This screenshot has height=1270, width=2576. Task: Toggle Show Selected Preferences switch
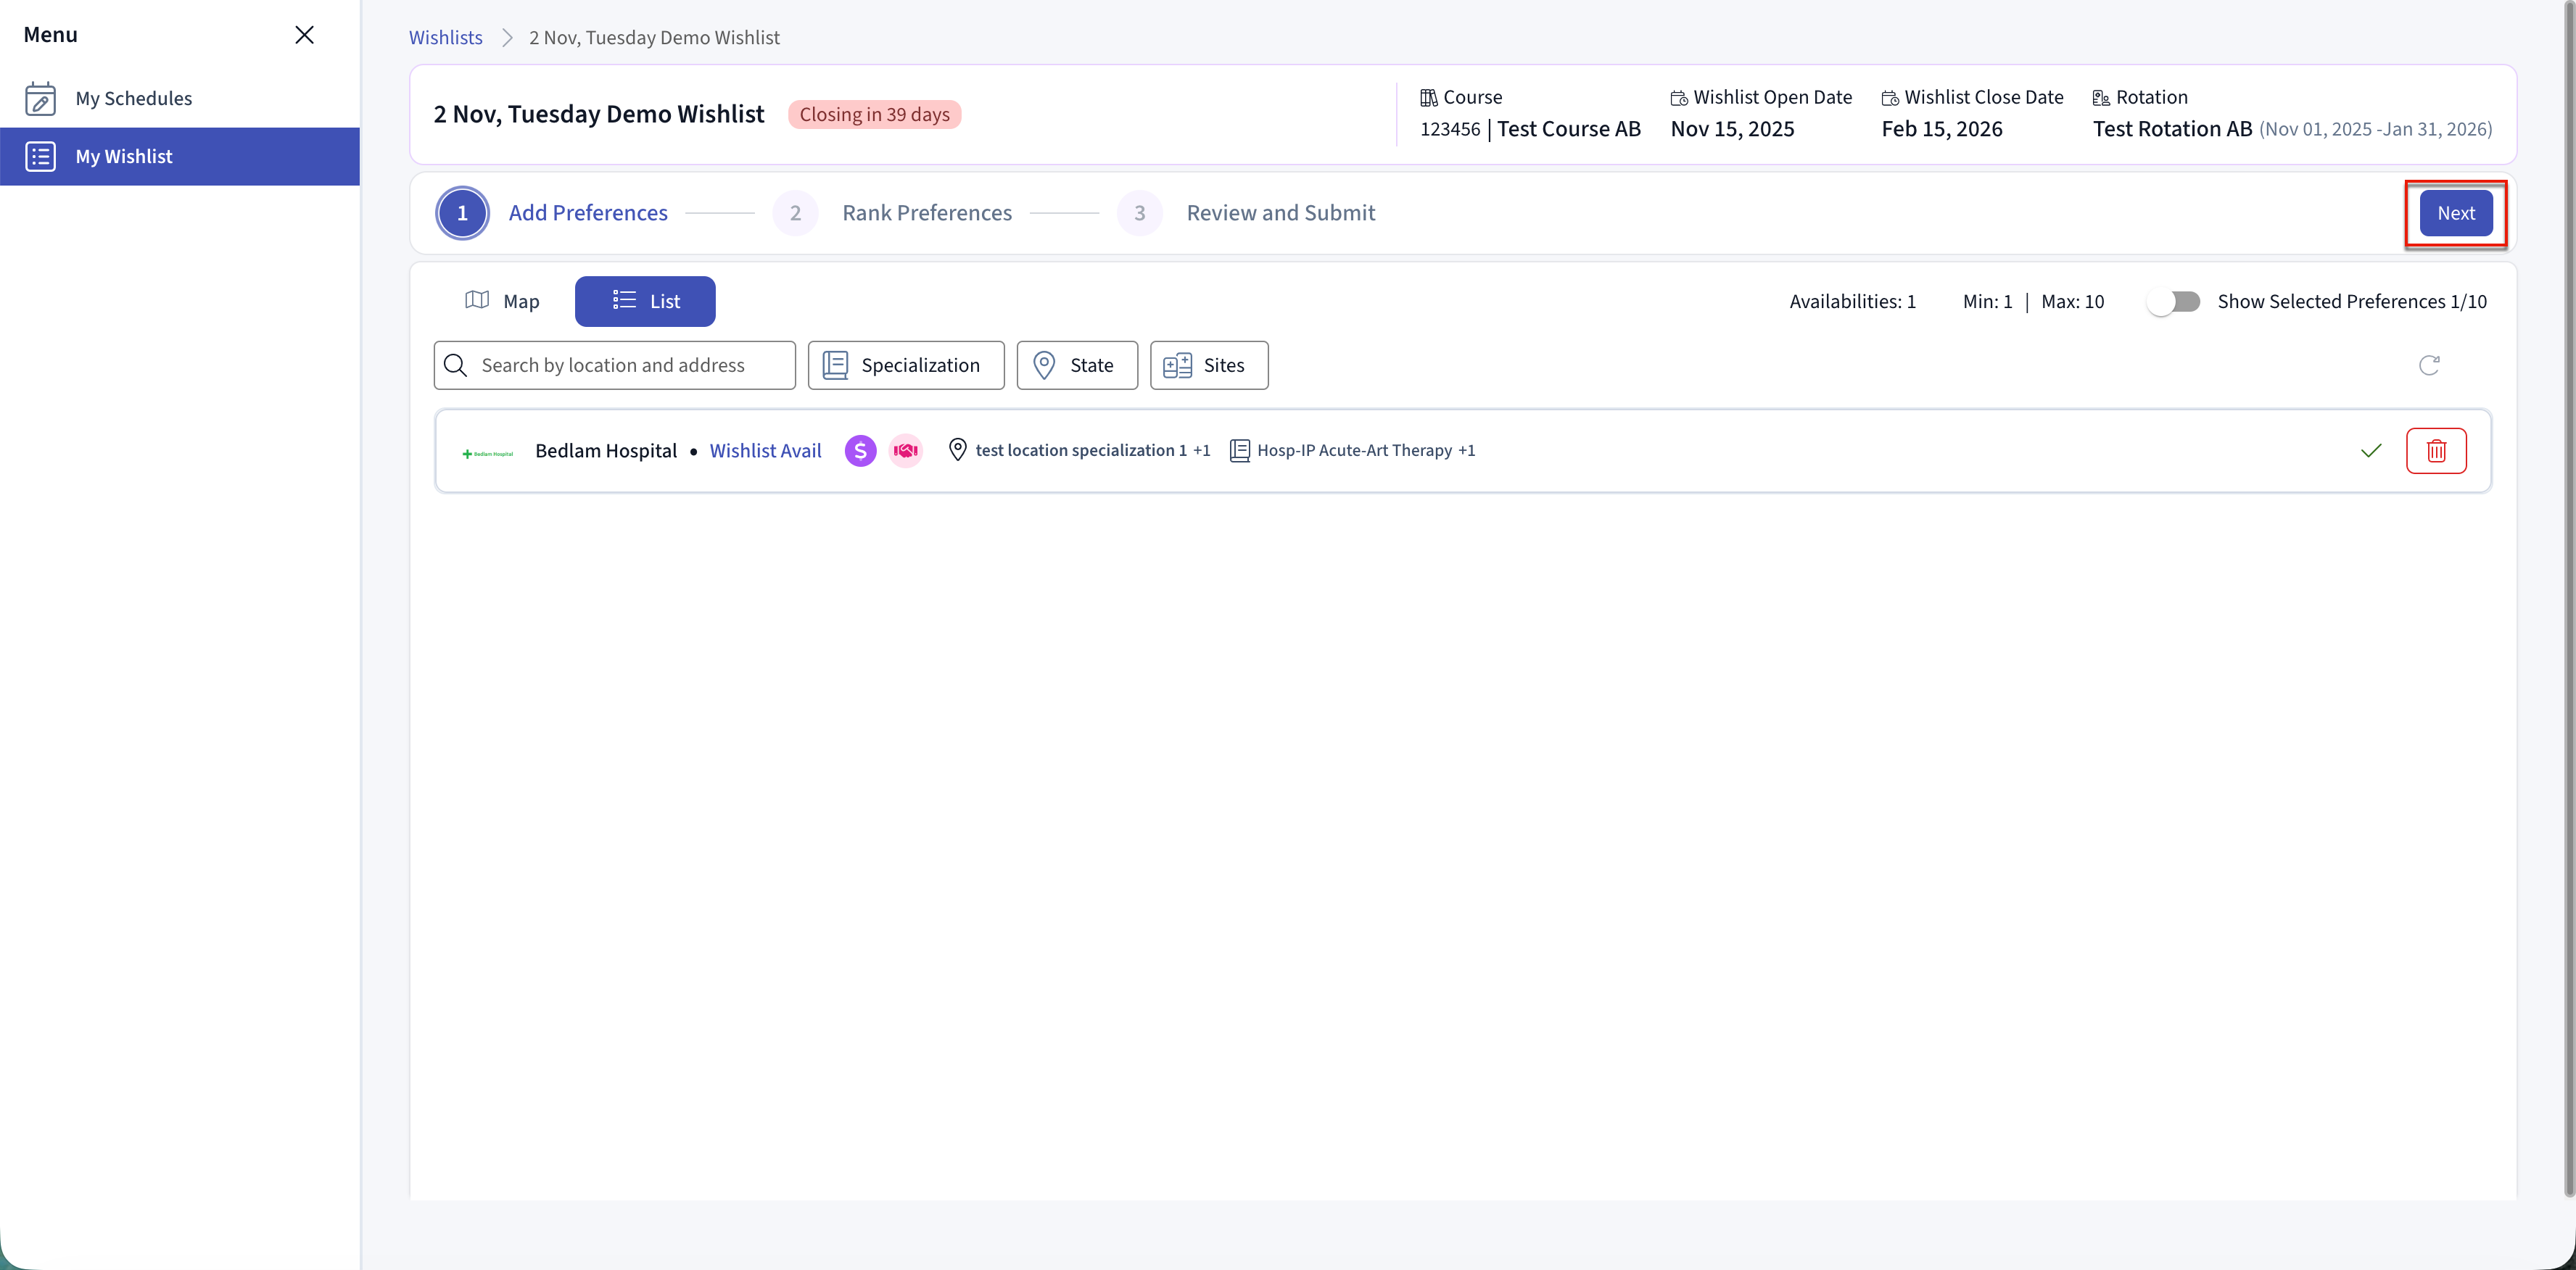2173,302
